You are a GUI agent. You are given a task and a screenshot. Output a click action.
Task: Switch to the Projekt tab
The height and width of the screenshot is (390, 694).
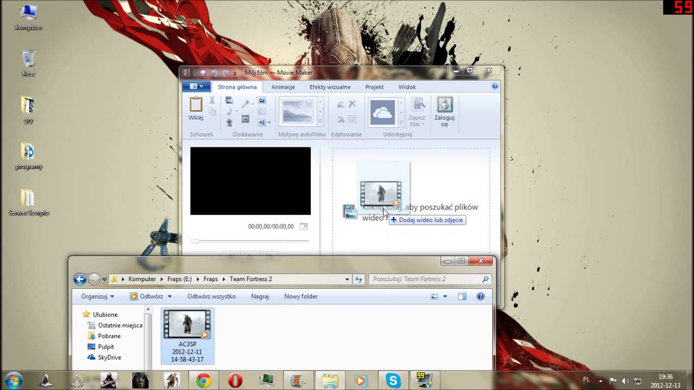(374, 87)
